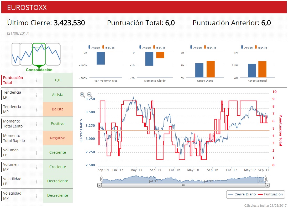Toggle IBEX 35 series in Rango Diario chart
Viewport: 289px width, 208px height.
pos(211,47)
